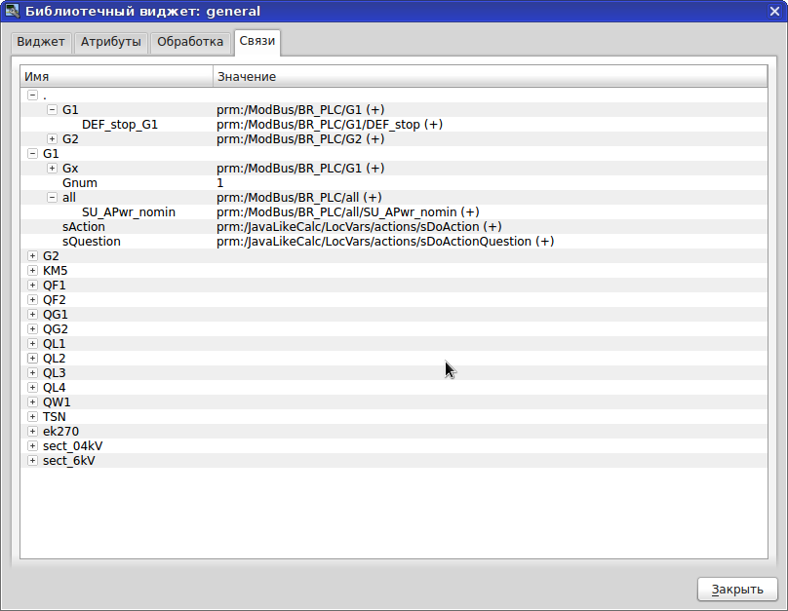Select the Gnum row name
The image size is (788, 611).
pos(80,183)
